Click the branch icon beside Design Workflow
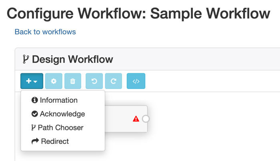 (26, 59)
